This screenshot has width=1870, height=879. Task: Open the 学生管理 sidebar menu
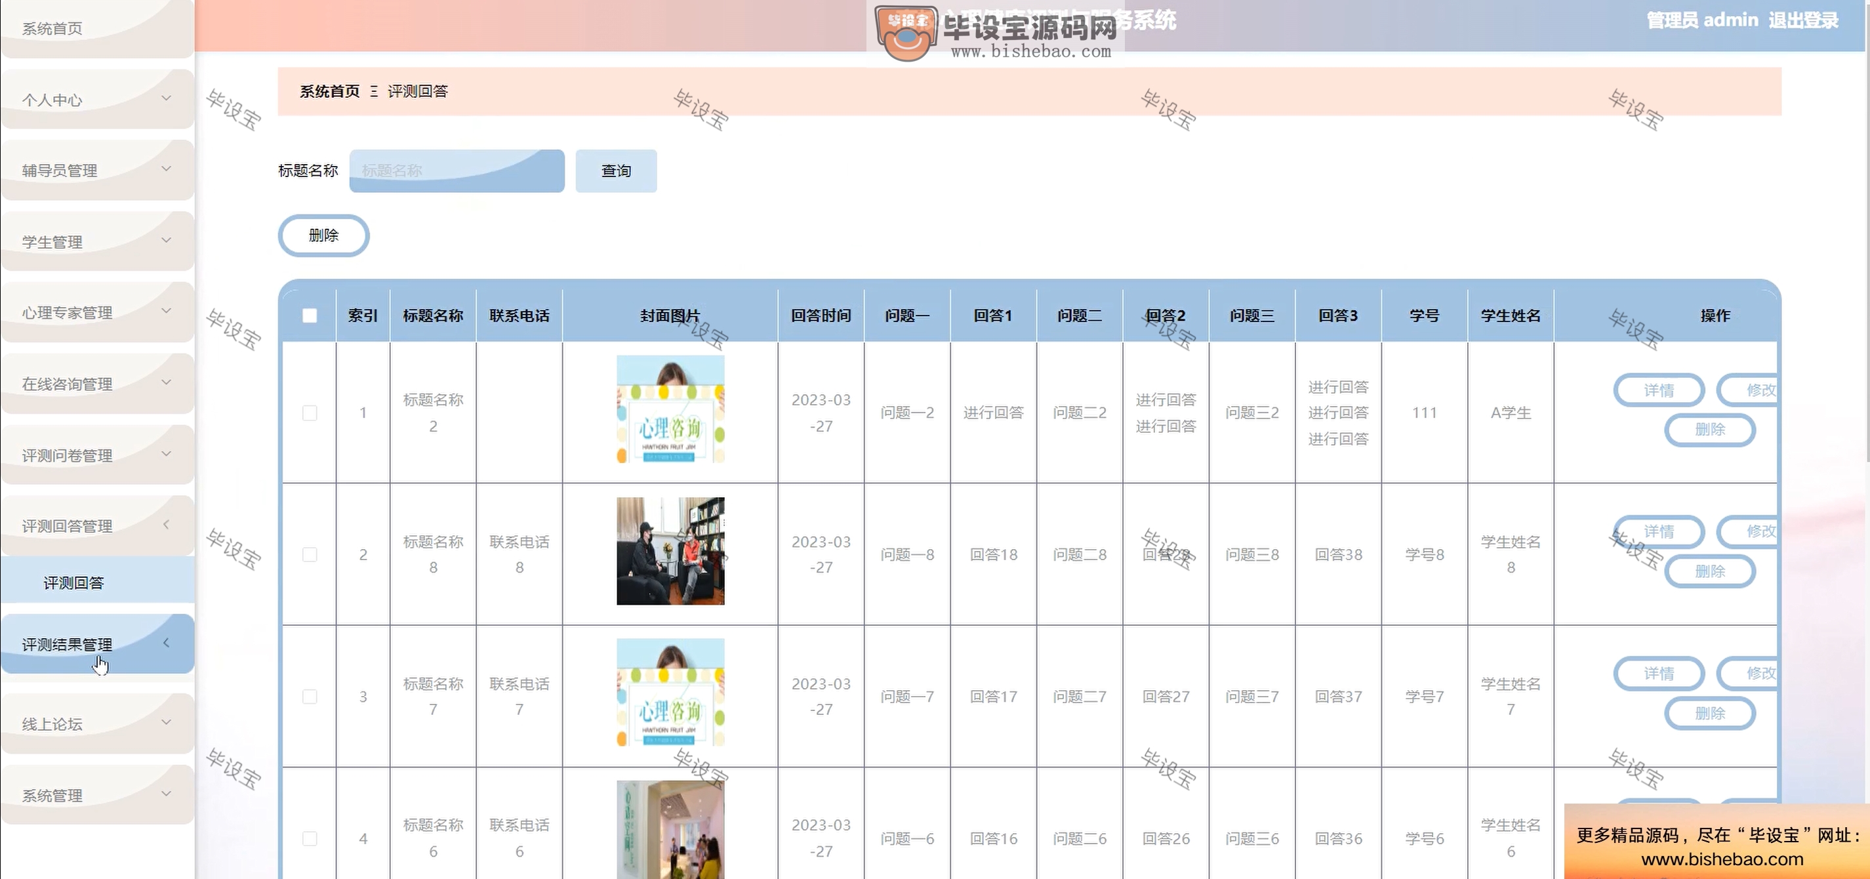point(97,241)
